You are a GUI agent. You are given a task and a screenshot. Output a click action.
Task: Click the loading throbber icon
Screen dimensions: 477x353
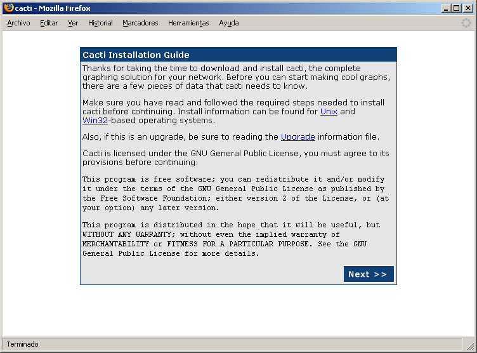[466, 23]
